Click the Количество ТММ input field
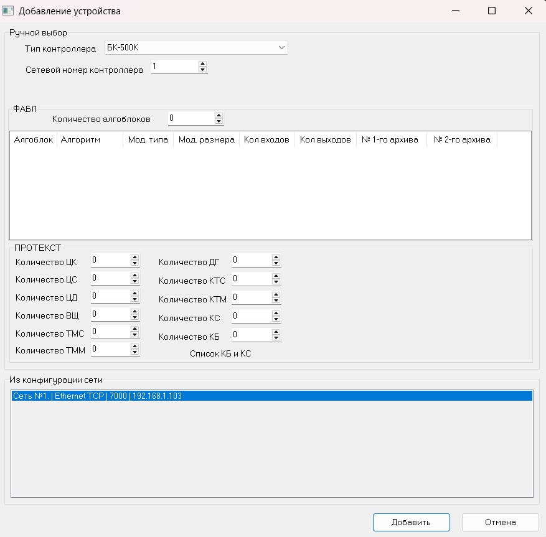Viewport: 546px width, 537px height. 110,350
